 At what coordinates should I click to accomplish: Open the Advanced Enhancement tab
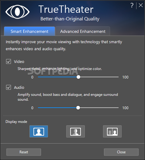(x=83, y=31)
